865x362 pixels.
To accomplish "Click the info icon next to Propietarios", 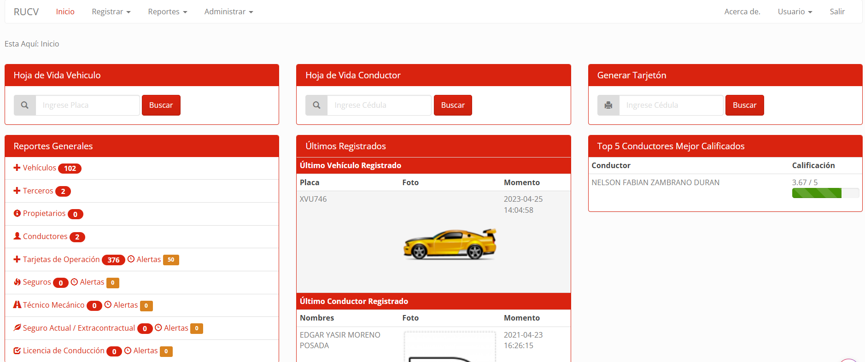I will 17,213.
